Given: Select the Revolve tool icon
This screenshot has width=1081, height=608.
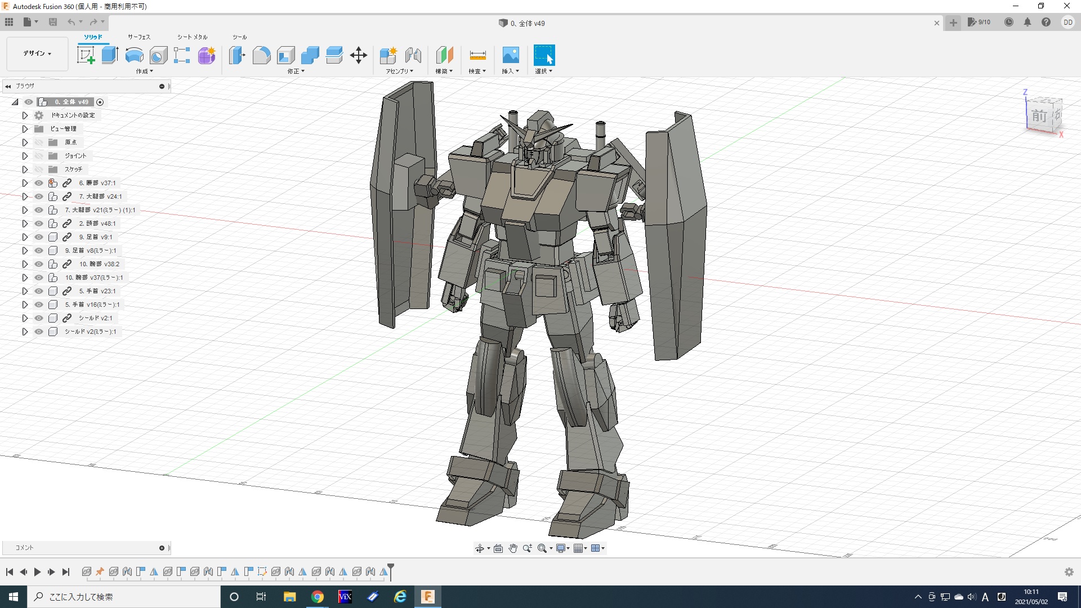Looking at the screenshot, I should pyautogui.click(x=134, y=55).
